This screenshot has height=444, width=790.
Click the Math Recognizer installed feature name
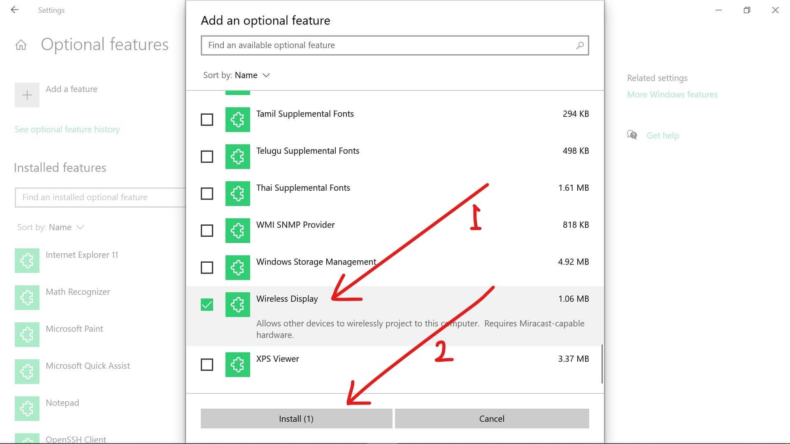[78, 292]
